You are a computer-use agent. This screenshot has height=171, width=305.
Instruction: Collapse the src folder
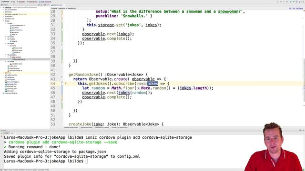[3, 21]
